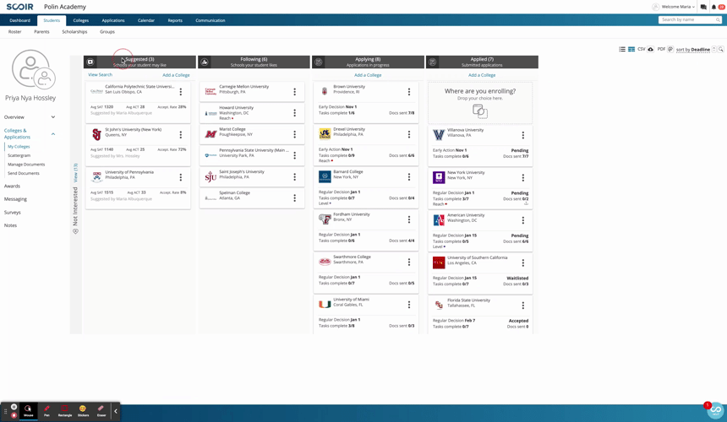Export PDF using the print icon
The width and height of the screenshot is (727, 422).
coord(670,49)
